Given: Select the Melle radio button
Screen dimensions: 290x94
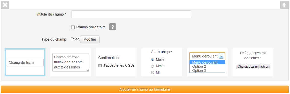Looking at the screenshot, I should pos(152,60).
